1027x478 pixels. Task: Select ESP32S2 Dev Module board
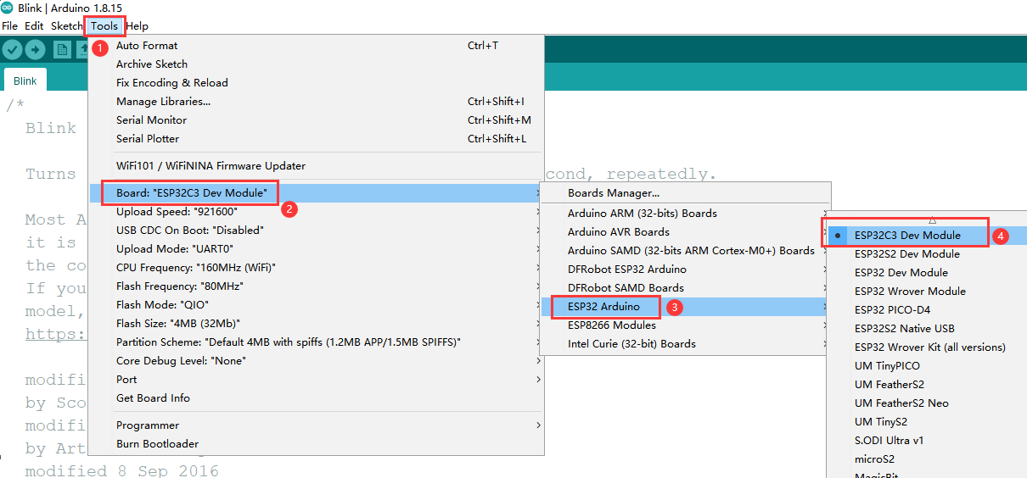(927, 254)
